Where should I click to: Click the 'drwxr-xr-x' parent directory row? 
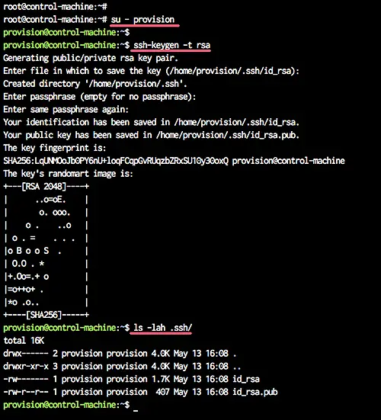click(x=122, y=367)
